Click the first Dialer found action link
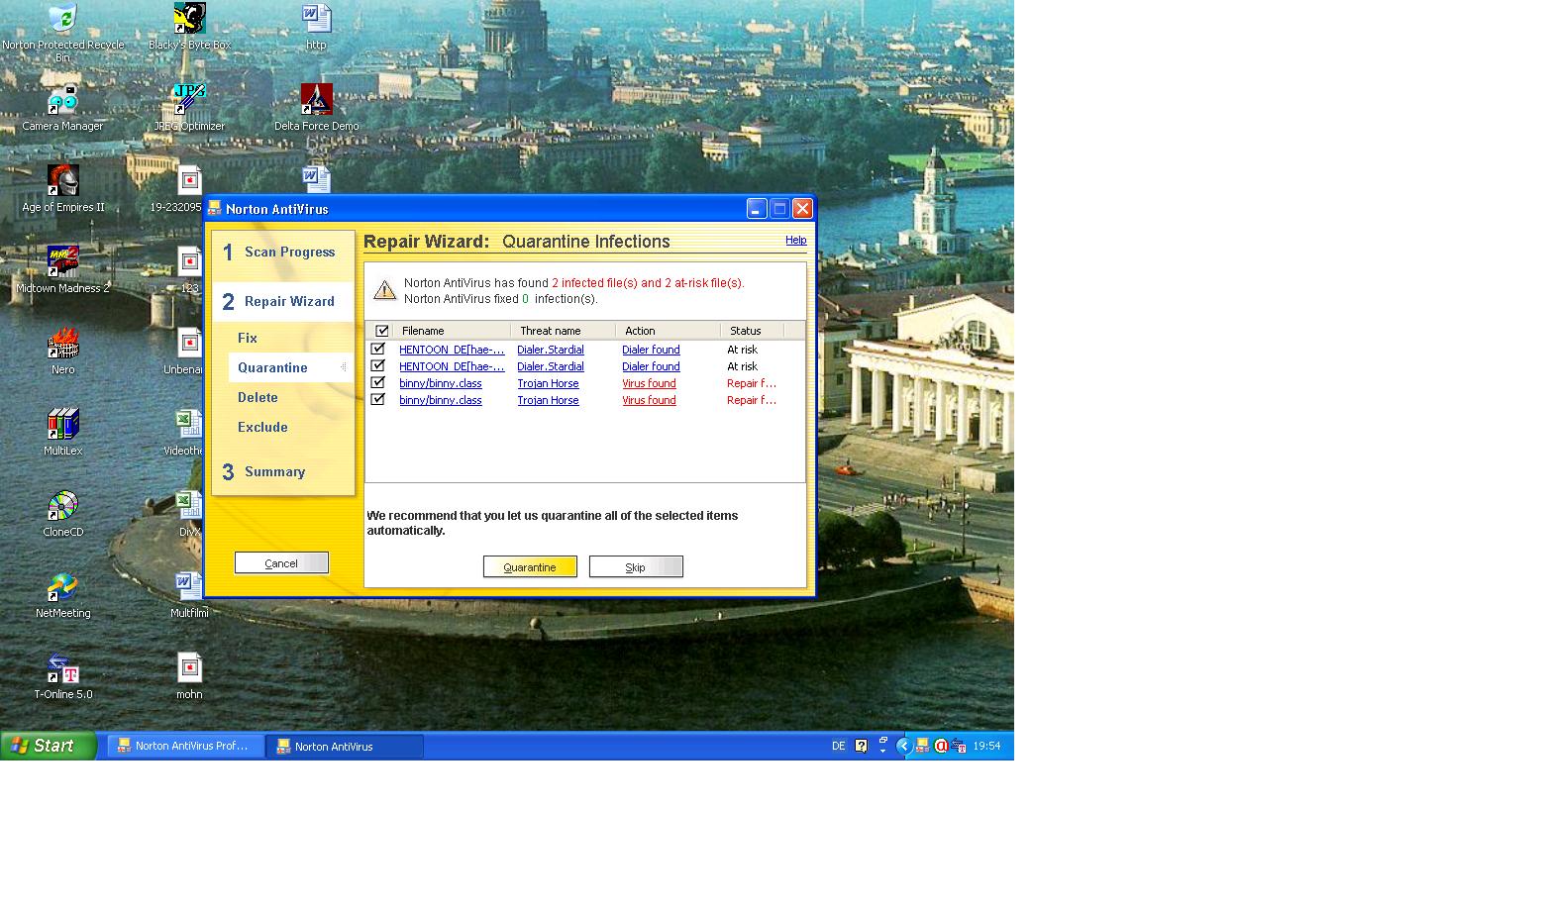The image size is (1545, 911). point(651,350)
